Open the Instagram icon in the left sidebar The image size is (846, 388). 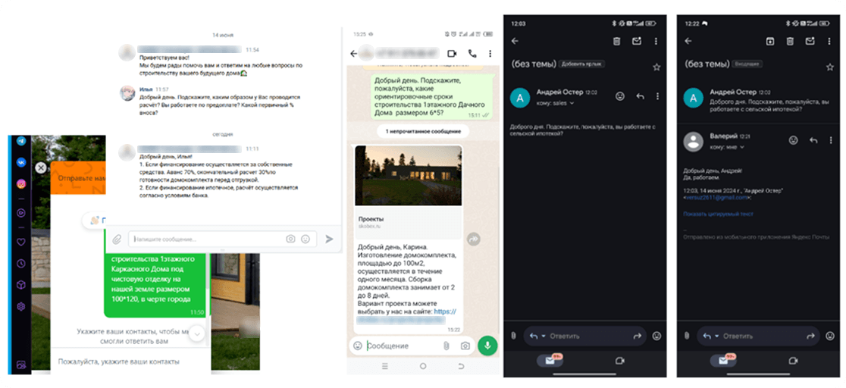(x=21, y=184)
